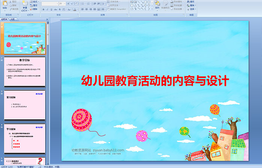The width and height of the screenshot is (262, 168).
Task: Select the triangle shape in the shapes gallery
Action: 135,6
